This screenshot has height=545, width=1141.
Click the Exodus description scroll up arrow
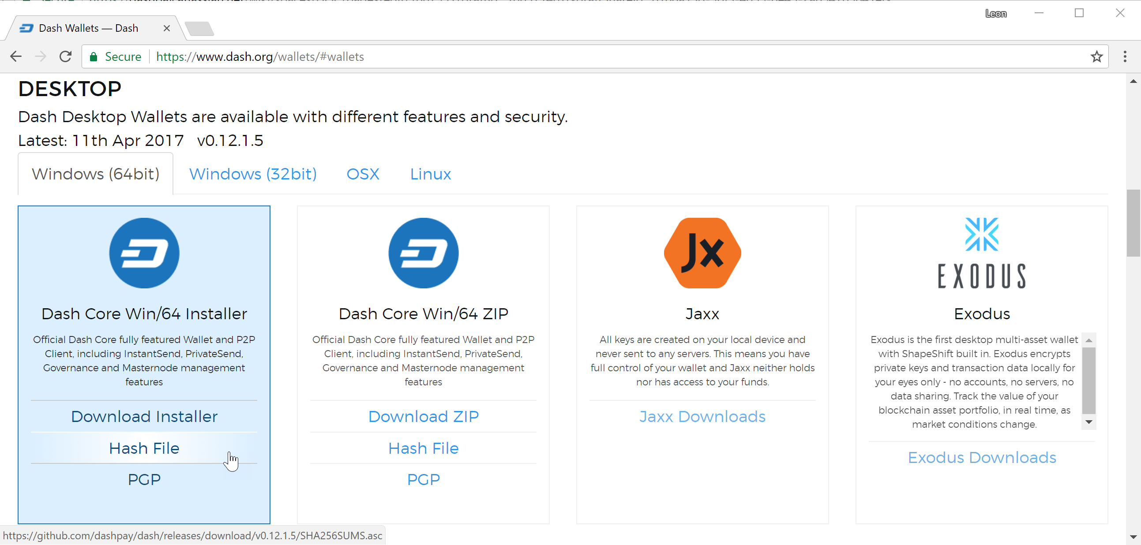coord(1089,340)
